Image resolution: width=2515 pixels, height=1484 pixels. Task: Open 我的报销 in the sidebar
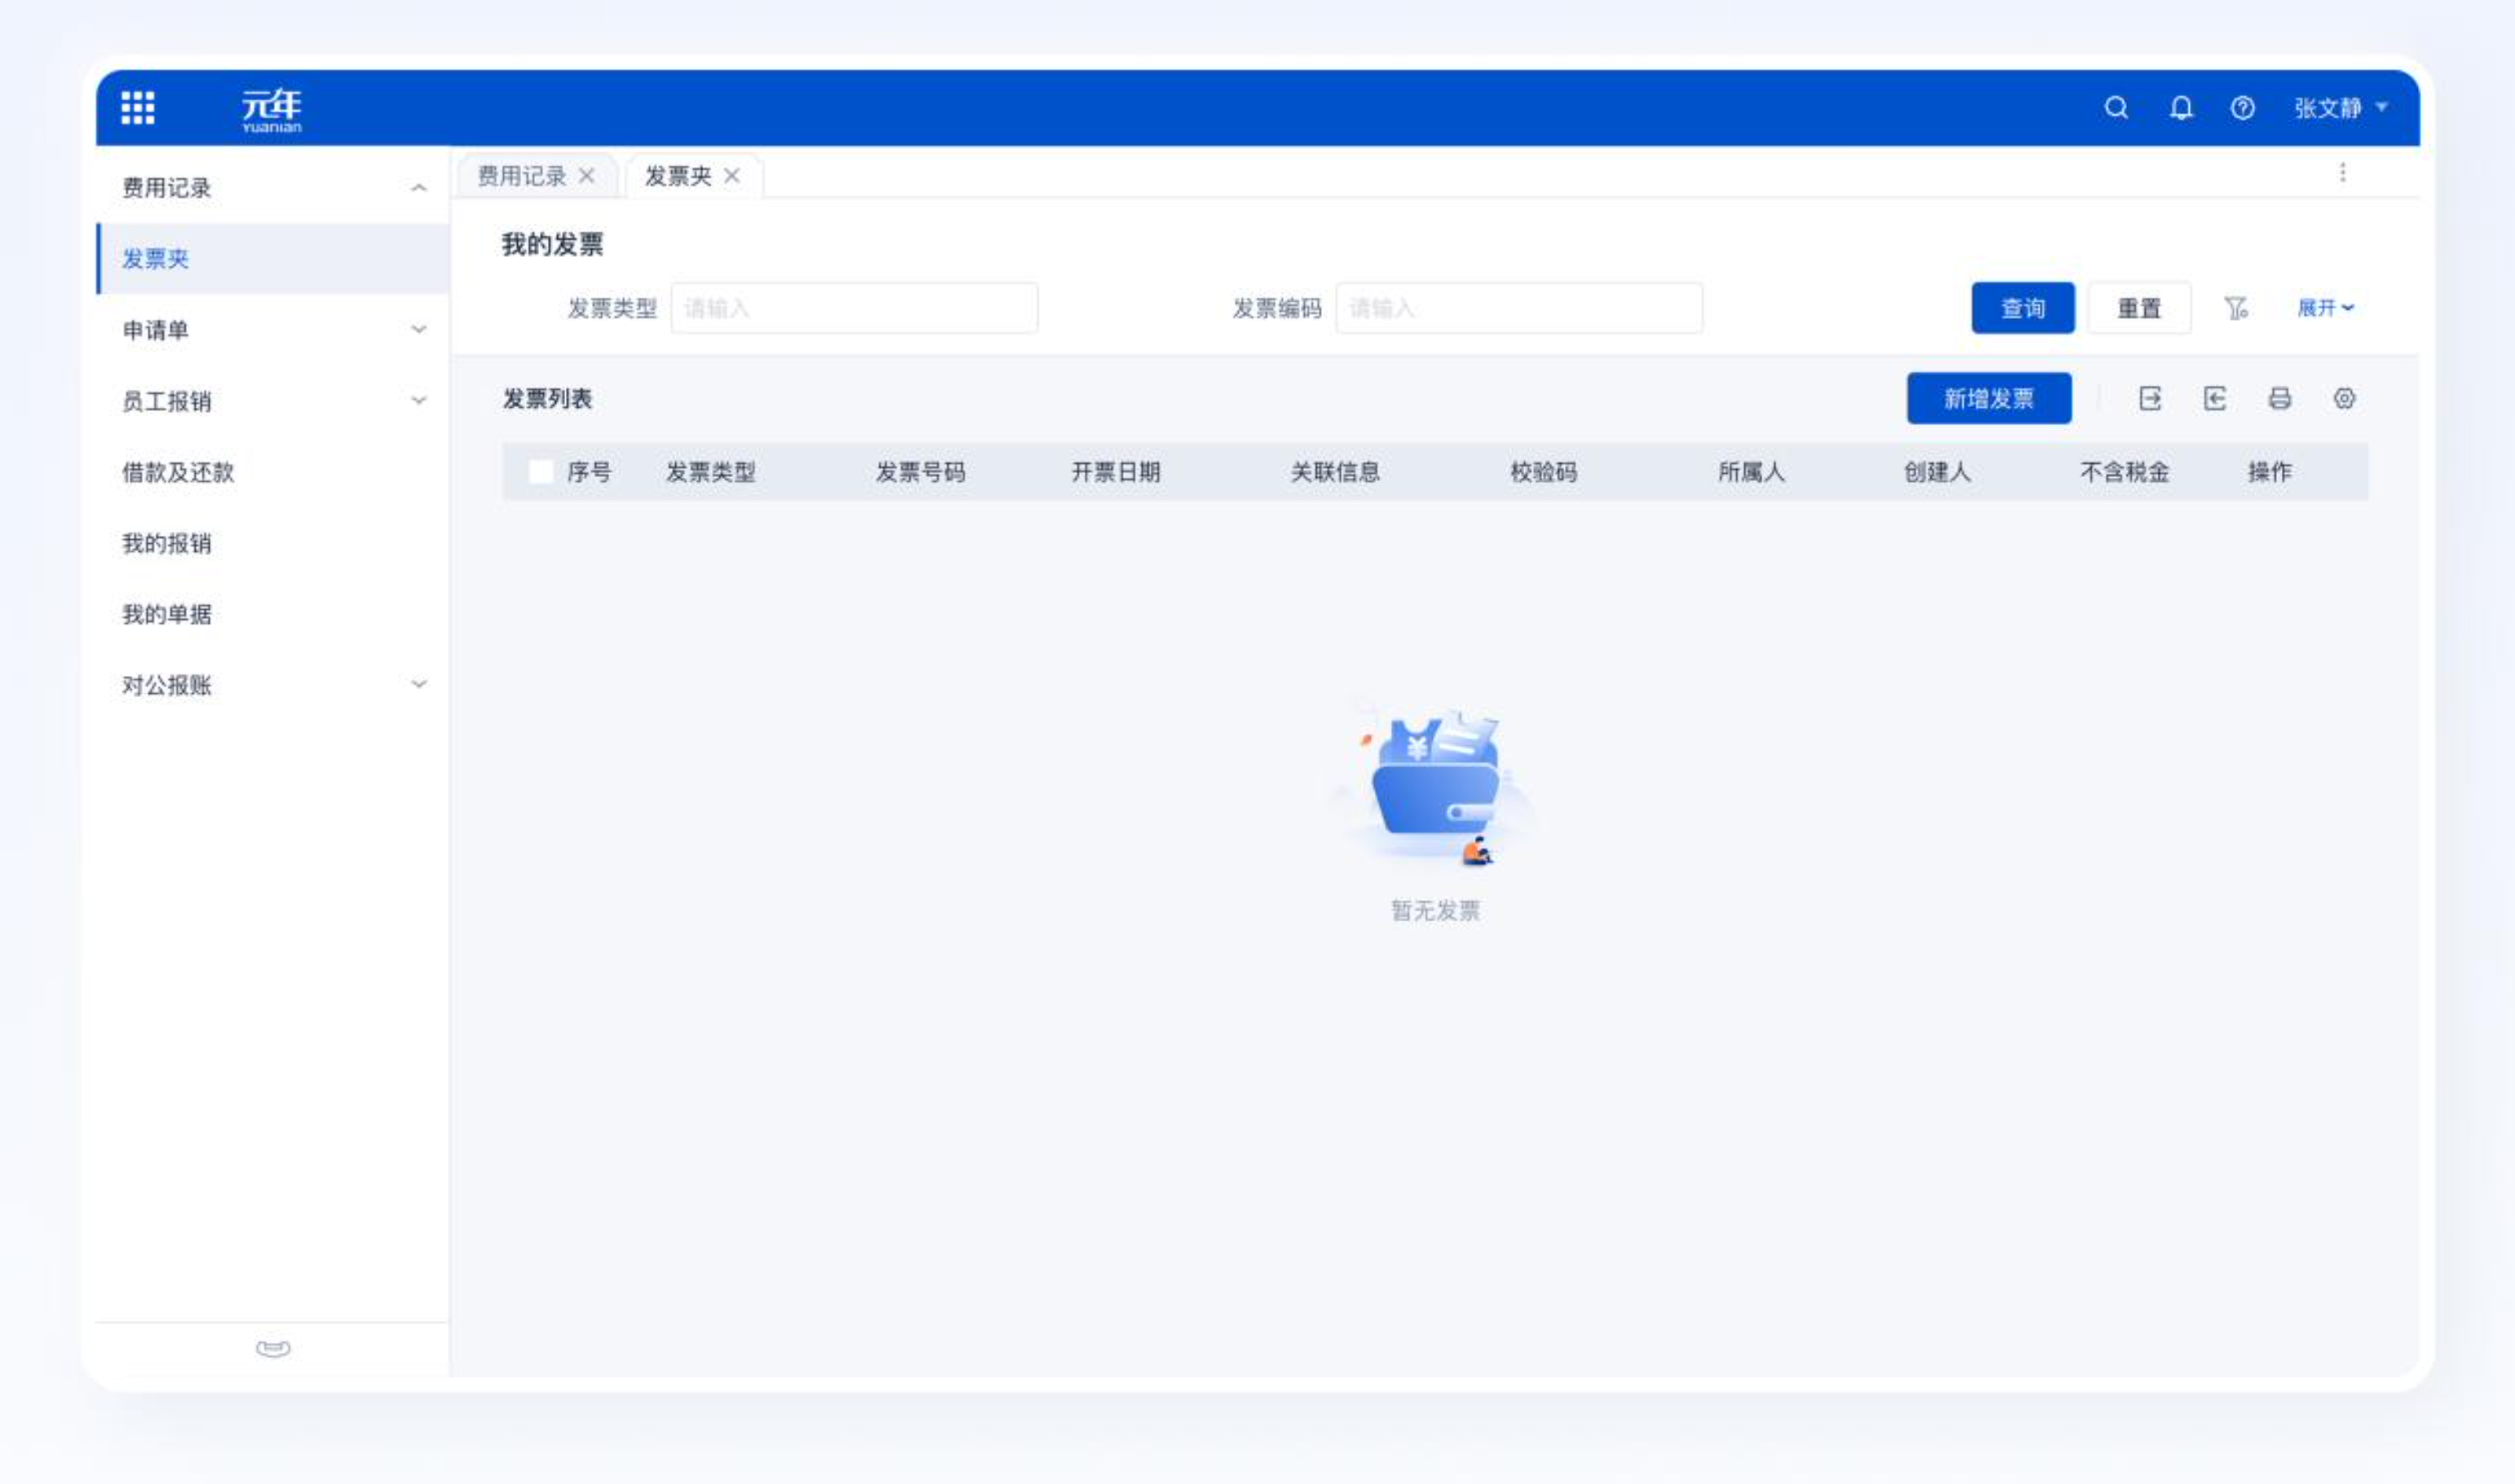pyautogui.click(x=167, y=543)
